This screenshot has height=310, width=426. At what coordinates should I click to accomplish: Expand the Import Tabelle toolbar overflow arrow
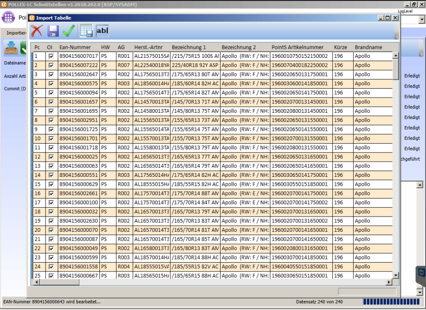(x=397, y=37)
